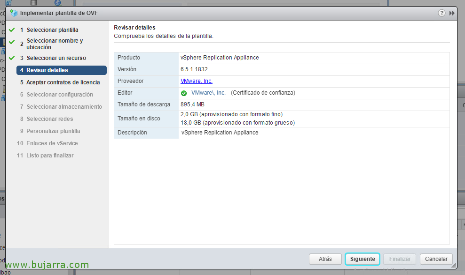Image resolution: width=465 pixels, height=275 pixels.
Task: Click the Proveedor label cell
Action: pos(146,81)
